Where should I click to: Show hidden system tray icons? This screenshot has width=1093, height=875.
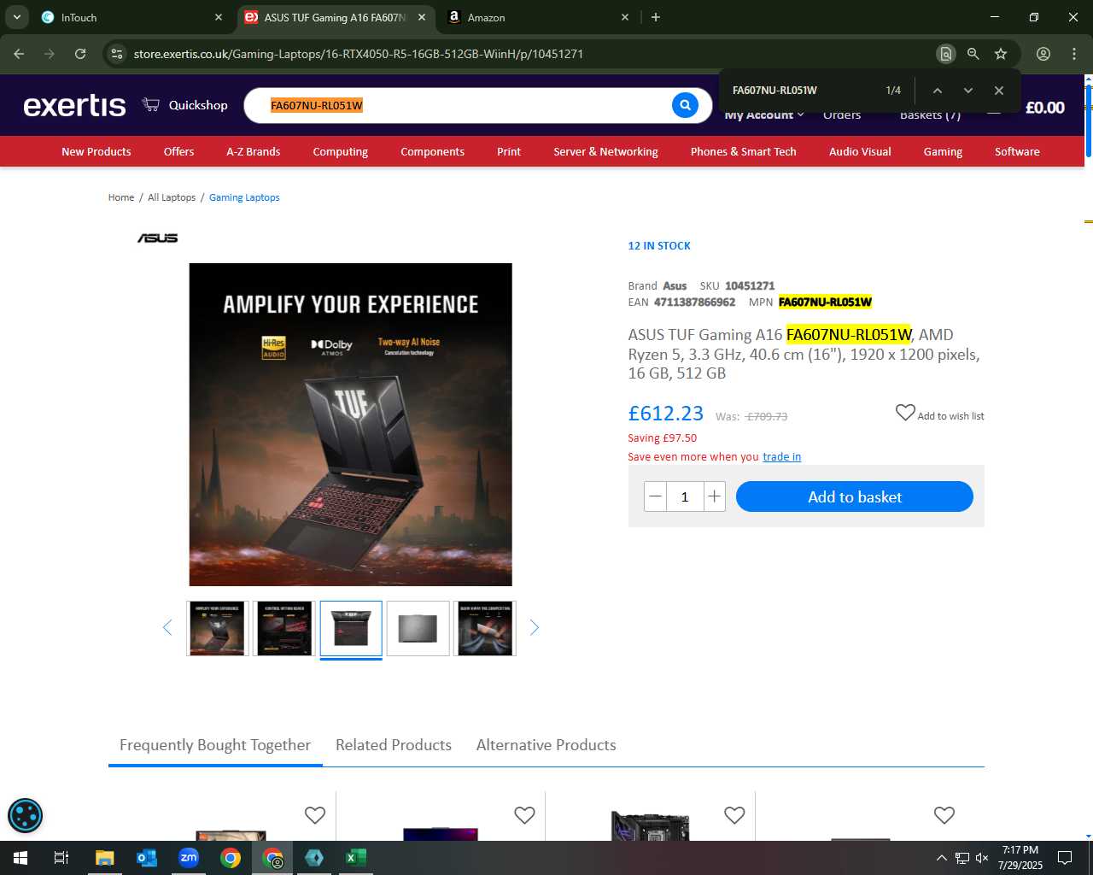pyautogui.click(x=941, y=858)
